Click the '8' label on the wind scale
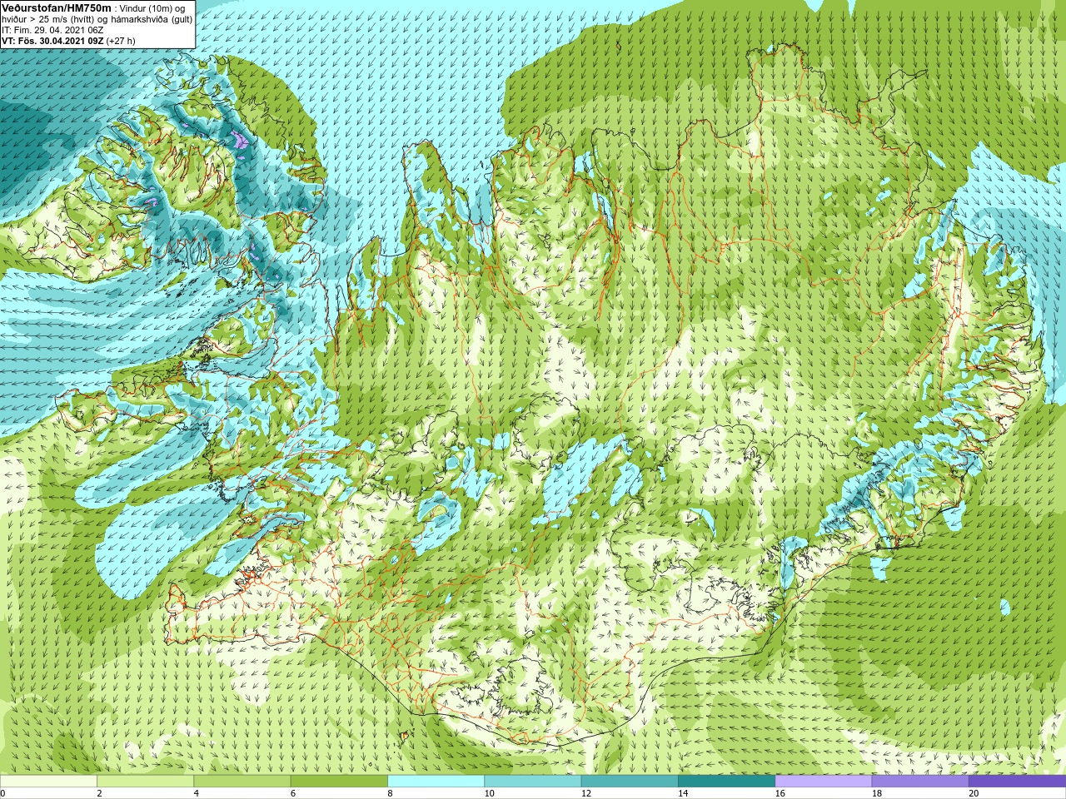 (x=390, y=793)
